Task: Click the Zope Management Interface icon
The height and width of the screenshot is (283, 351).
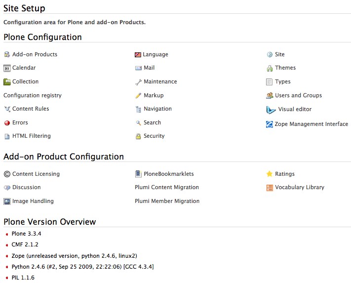Action: click(x=270, y=124)
